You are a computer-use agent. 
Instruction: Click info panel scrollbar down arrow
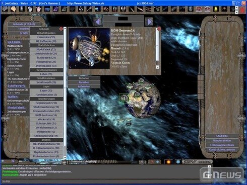[157, 67]
